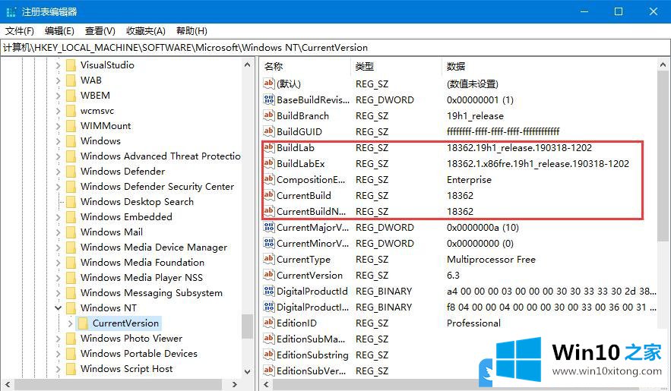Expand the WAB key

59,80
